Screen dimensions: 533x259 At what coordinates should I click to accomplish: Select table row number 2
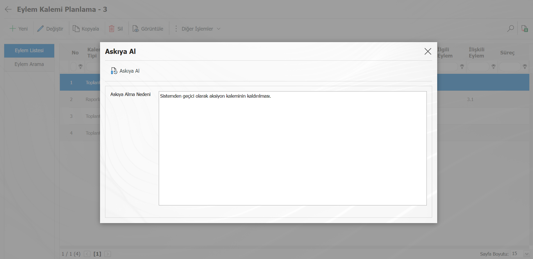pyautogui.click(x=294, y=99)
